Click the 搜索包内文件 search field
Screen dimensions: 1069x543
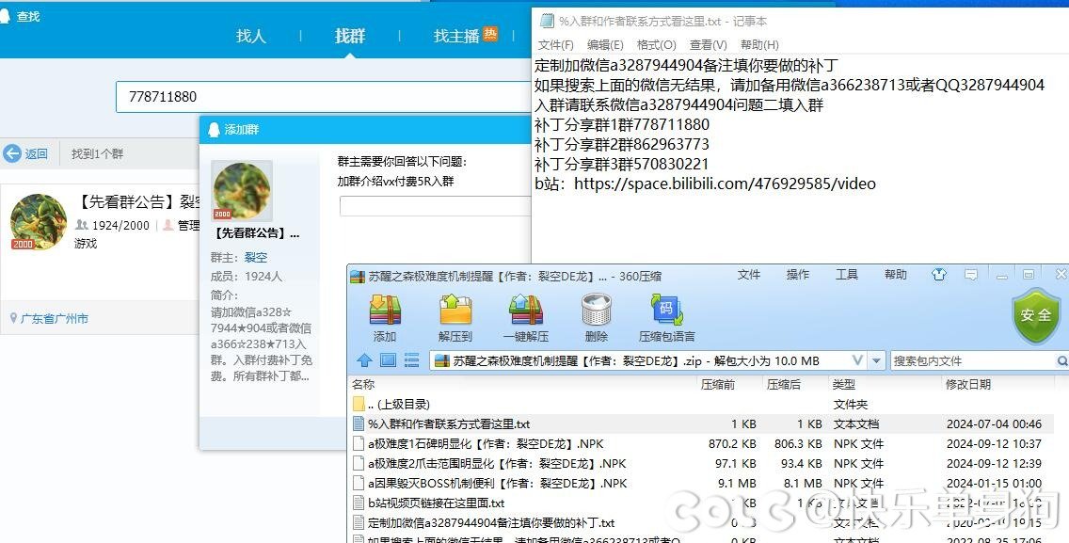(973, 360)
